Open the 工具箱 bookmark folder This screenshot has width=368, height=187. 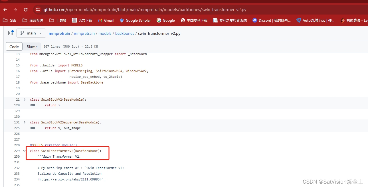pyautogui.click(x=58, y=20)
